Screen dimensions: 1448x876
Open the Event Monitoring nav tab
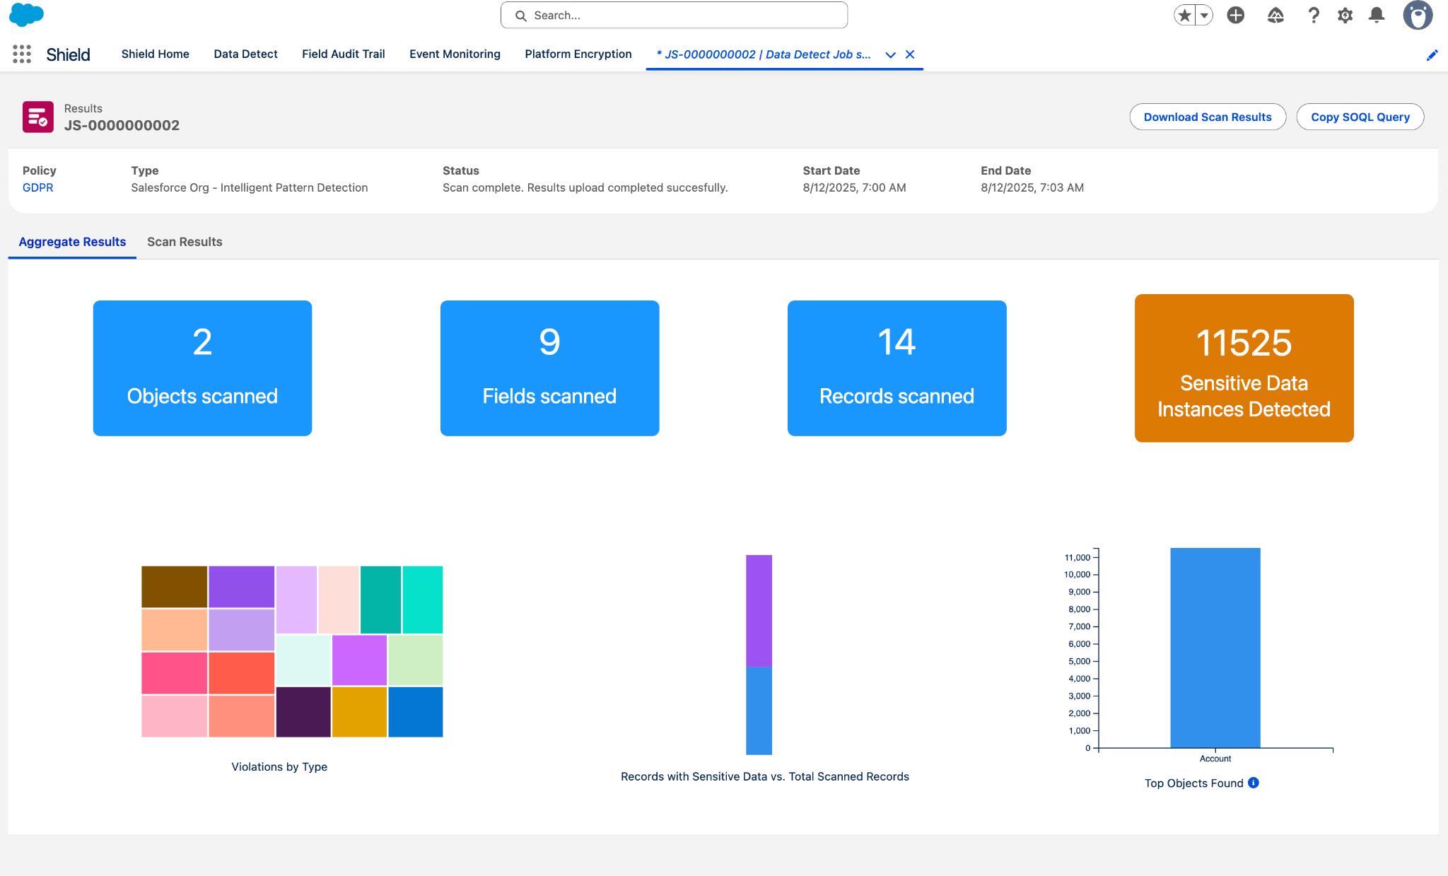pyautogui.click(x=455, y=54)
